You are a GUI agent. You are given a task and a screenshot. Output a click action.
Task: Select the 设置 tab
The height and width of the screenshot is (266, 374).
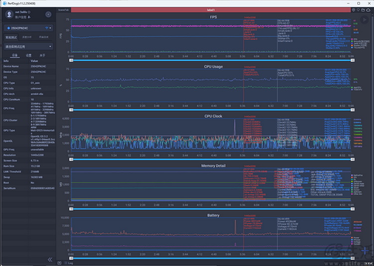click(28, 55)
